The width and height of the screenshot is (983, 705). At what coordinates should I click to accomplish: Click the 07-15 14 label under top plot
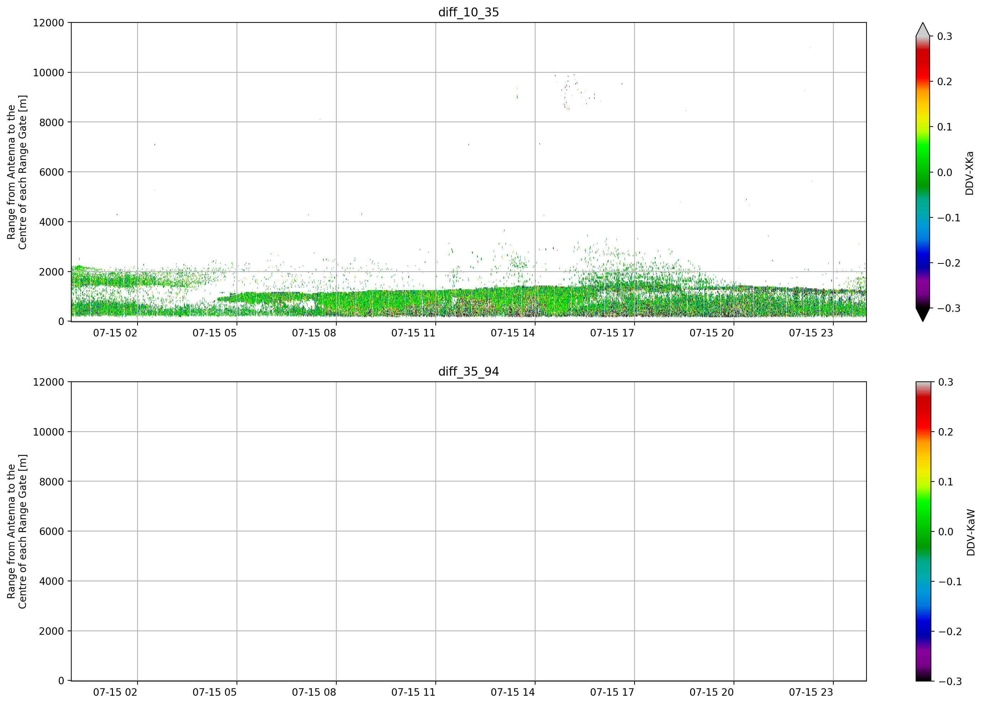(x=513, y=333)
